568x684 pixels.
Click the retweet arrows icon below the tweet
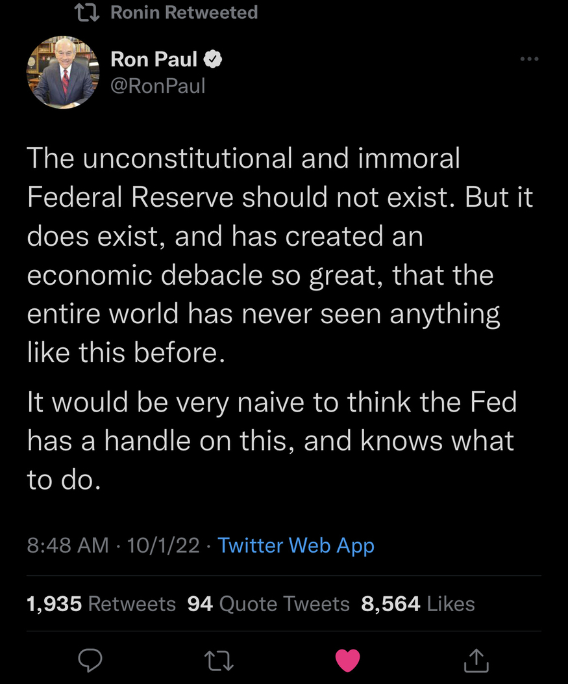click(219, 661)
